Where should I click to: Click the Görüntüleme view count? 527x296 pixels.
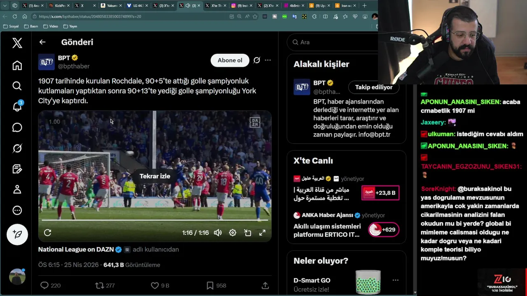tap(132, 265)
